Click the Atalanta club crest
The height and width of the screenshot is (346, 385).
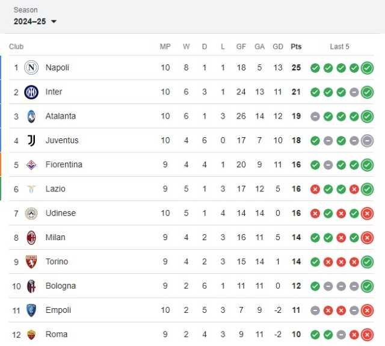point(31,116)
